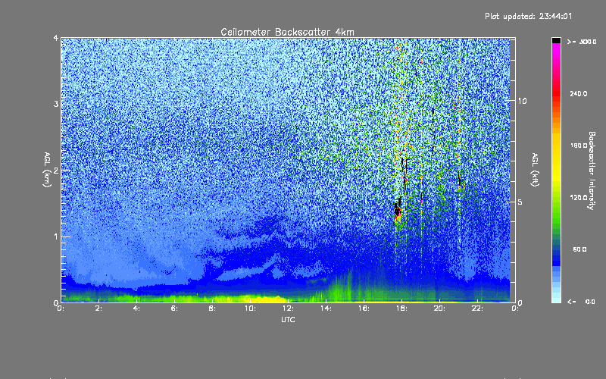Click the '20:' UTC time tick
Viewport: 606px width, 379px height.
[439, 309]
